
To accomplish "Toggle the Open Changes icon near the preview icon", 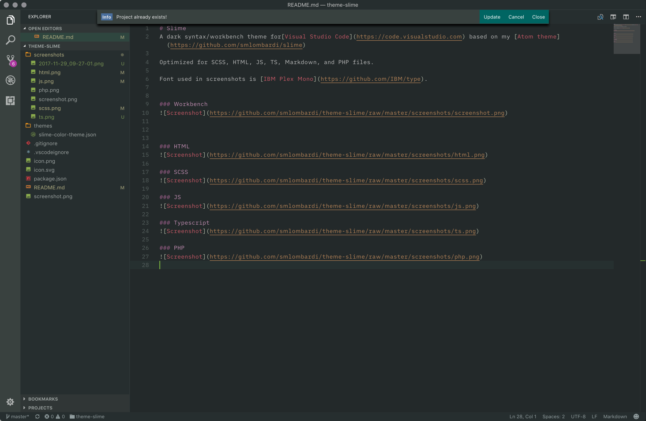I will [x=600, y=17].
